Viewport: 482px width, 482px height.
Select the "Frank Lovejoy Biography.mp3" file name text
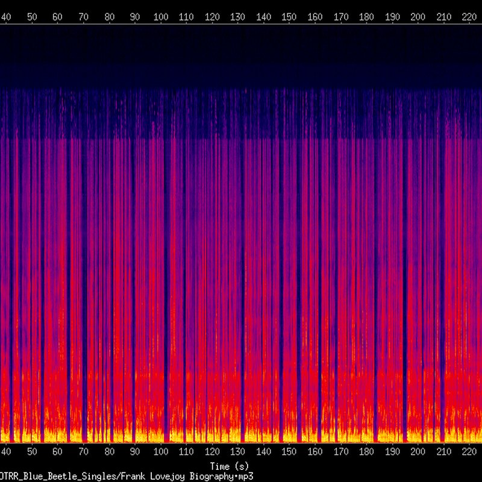click(187, 477)
